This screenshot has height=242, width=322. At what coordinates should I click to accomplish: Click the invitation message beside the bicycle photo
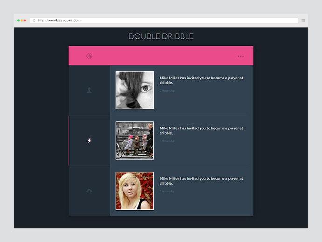tap(201, 130)
